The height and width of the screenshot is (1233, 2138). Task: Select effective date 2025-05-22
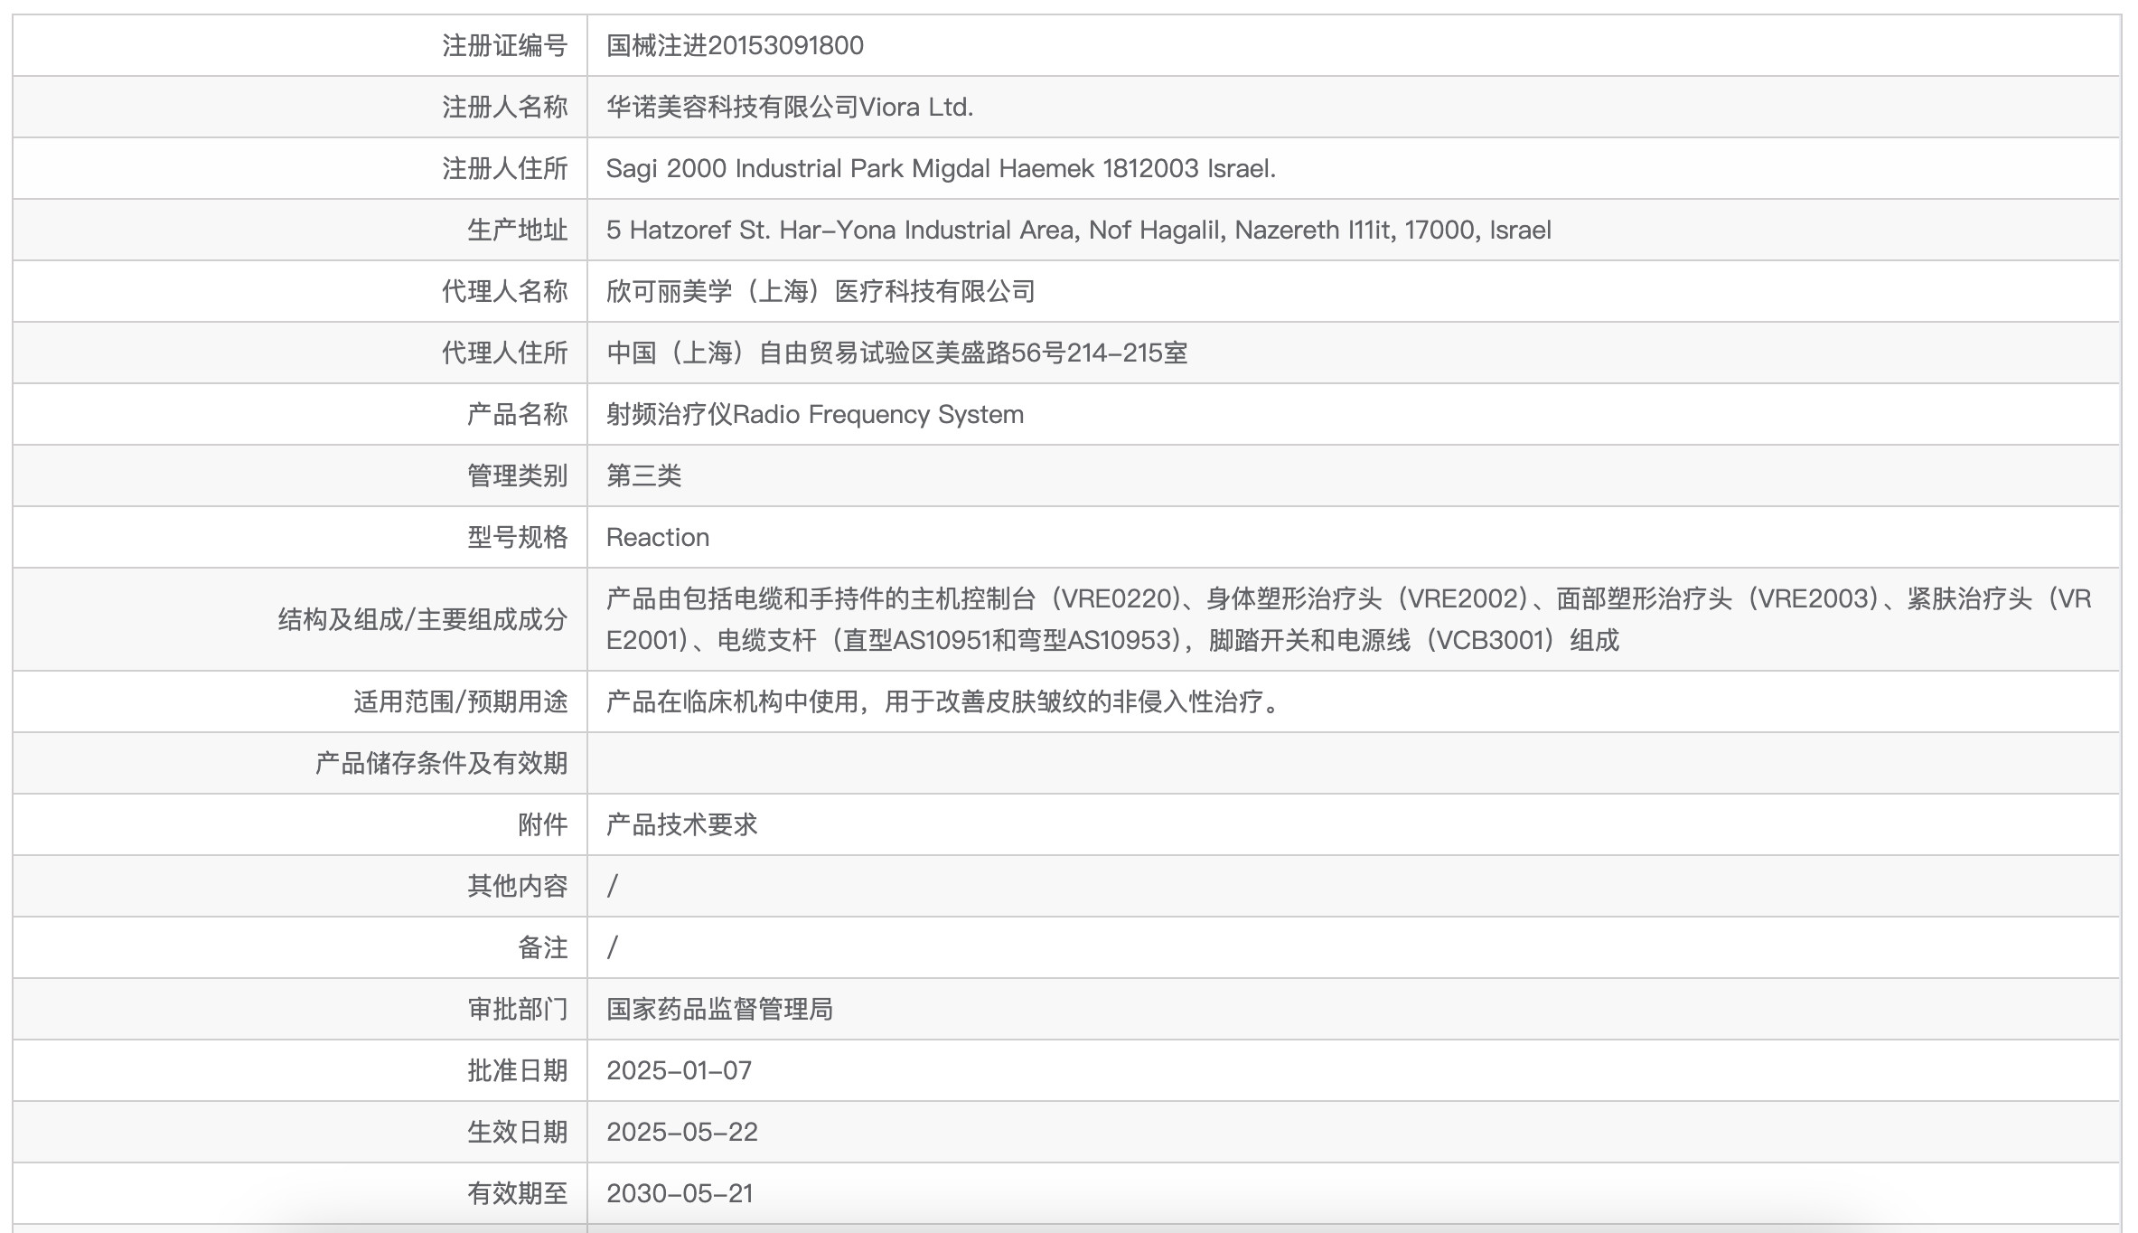(x=681, y=1132)
